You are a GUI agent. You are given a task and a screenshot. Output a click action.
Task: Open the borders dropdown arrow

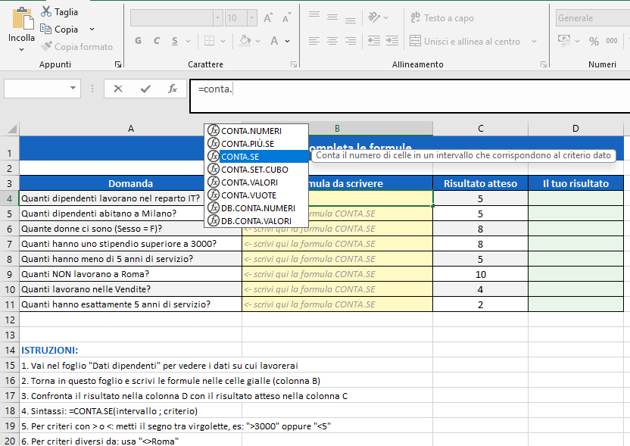tap(223, 41)
